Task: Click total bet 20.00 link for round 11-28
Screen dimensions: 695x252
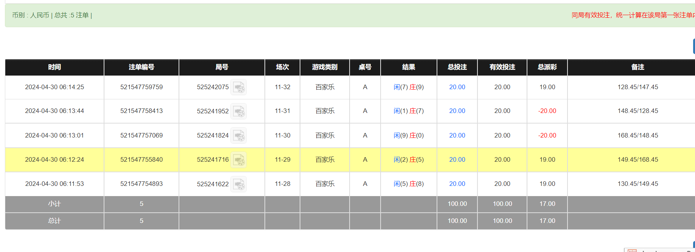Action: coord(457,184)
